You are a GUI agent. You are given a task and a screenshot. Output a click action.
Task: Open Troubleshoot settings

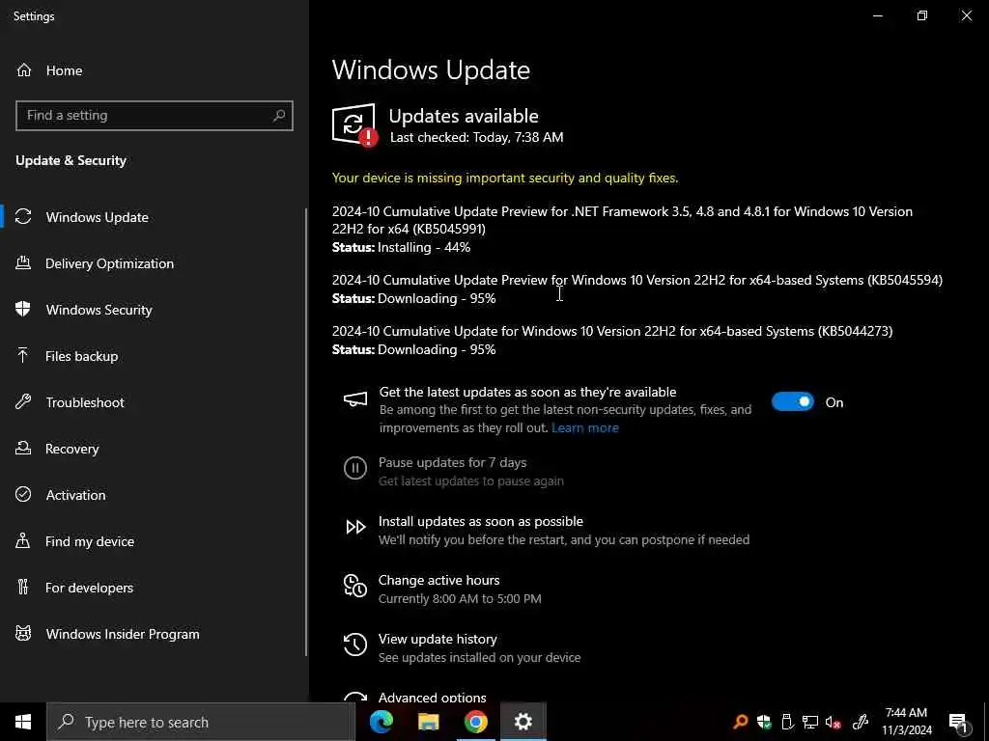[85, 402]
